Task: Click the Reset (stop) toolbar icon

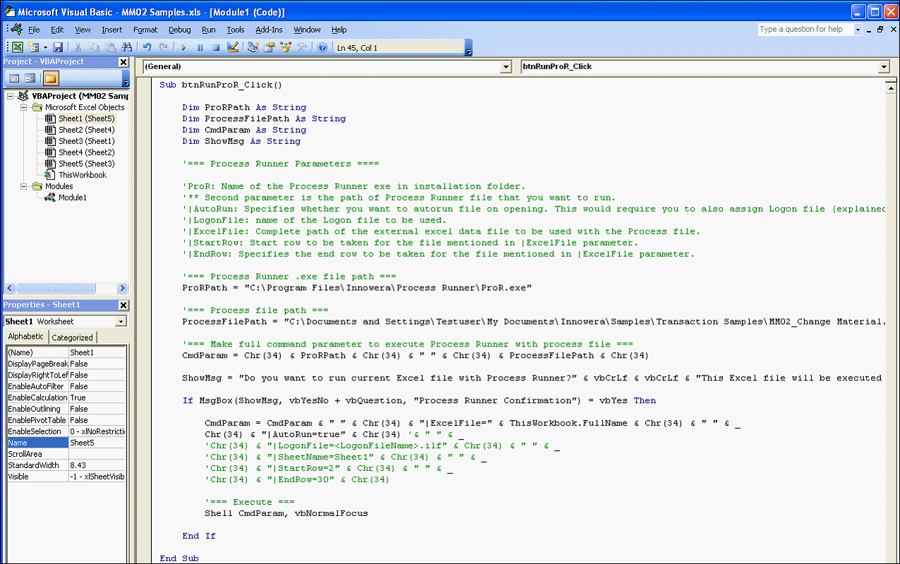Action: (x=216, y=48)
